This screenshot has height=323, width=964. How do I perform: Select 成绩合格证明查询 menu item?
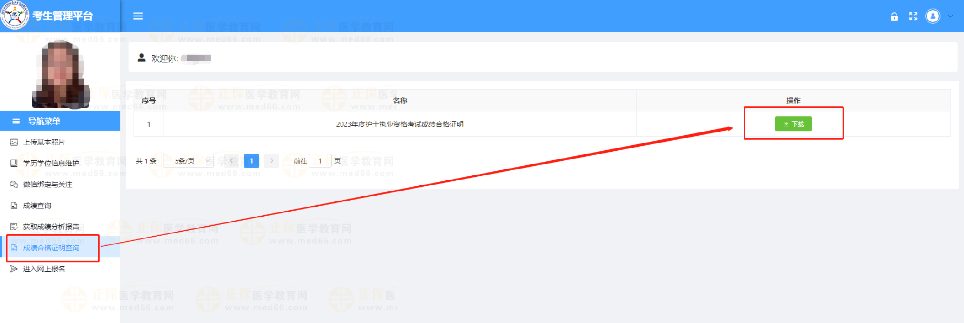(x=51, y=248)
